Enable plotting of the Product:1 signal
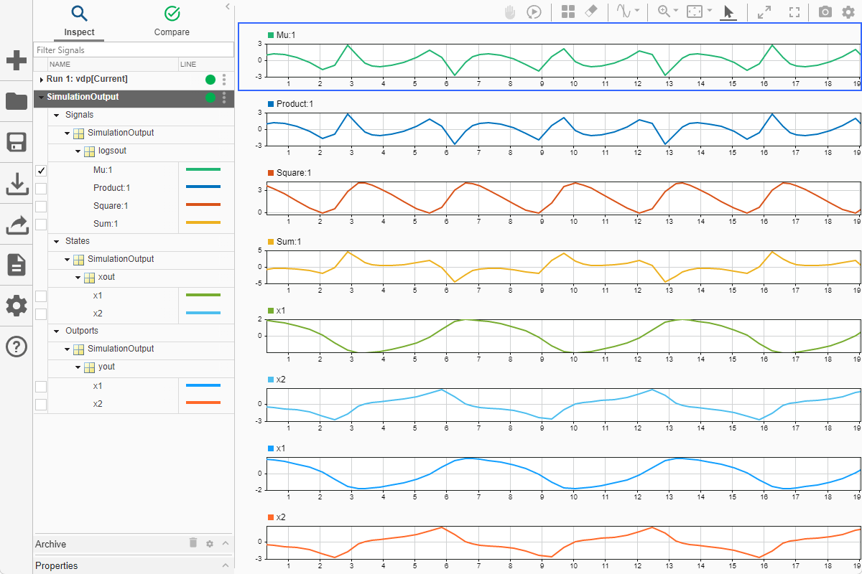The width and height of the screenshot is (862, 574). (x=41, y=188)
